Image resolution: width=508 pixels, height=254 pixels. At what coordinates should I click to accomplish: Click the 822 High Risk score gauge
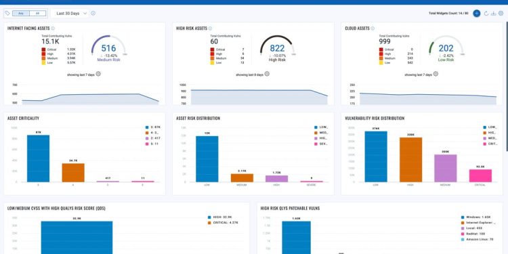(x=277, y=49)
